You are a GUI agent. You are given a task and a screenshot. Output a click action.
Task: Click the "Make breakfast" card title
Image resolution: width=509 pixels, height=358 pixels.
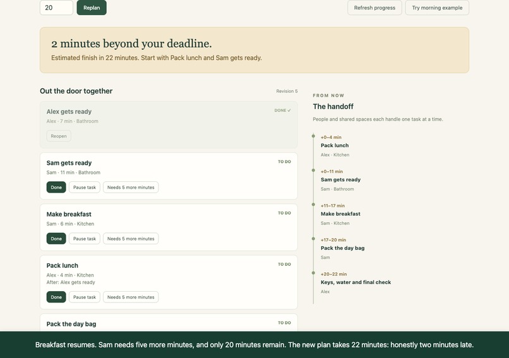click(69, 214)
